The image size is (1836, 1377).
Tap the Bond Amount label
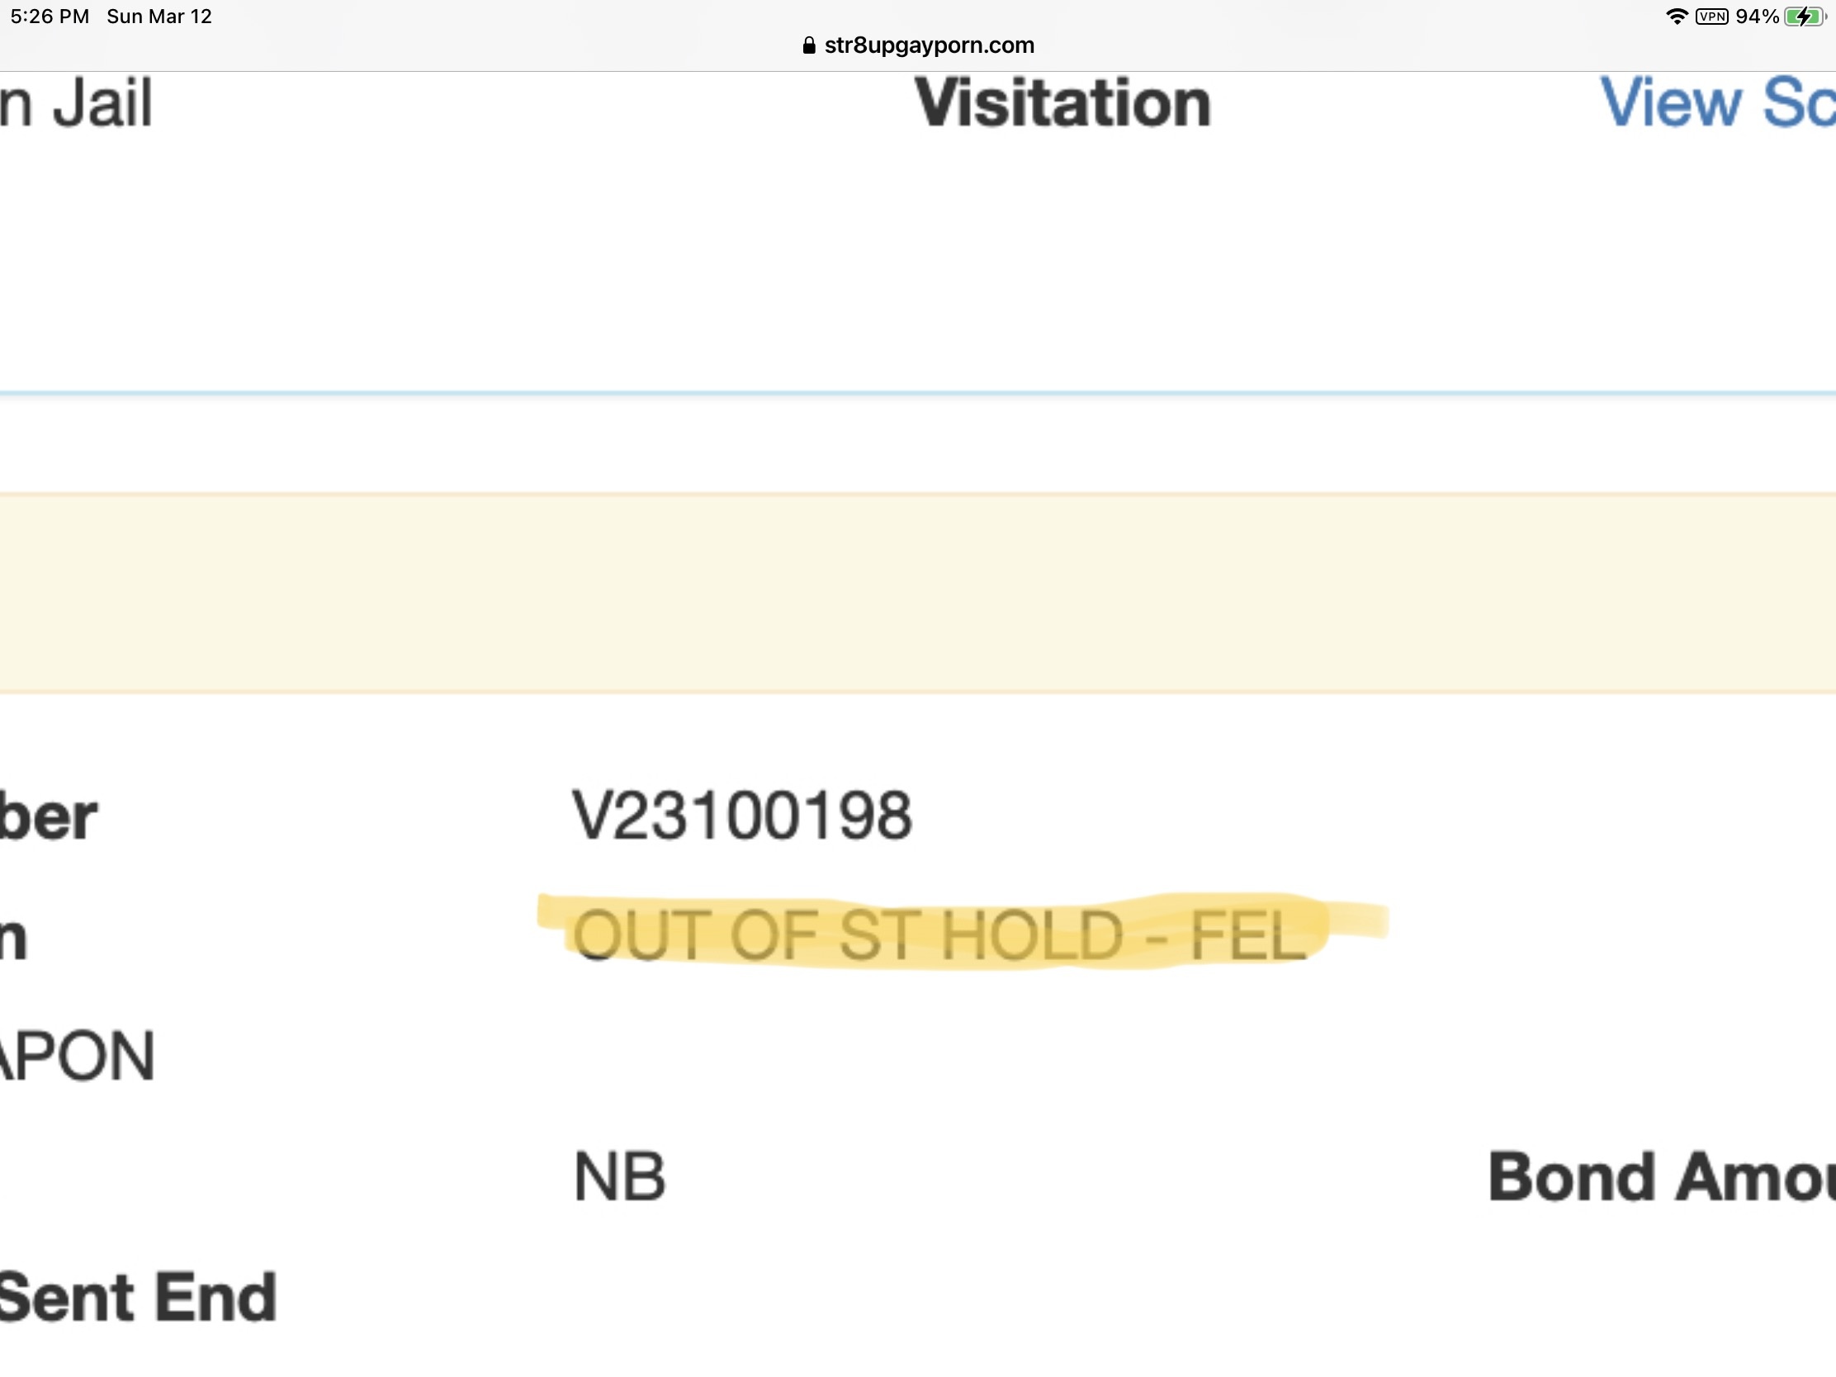[x=1662, y=1176]
